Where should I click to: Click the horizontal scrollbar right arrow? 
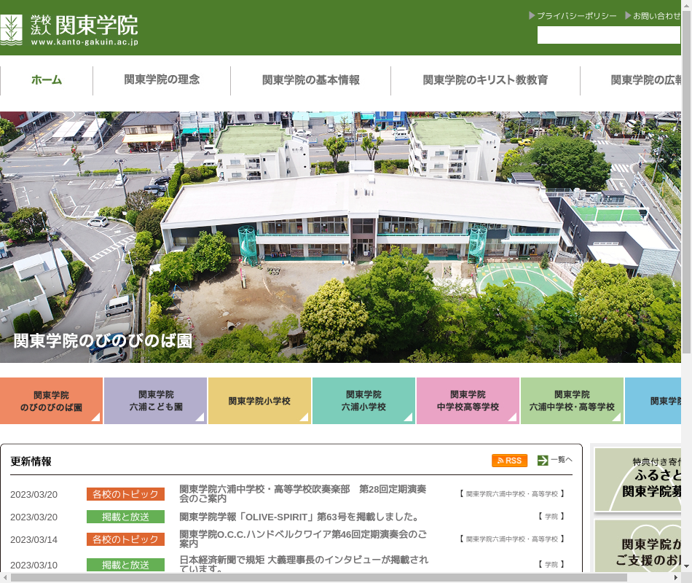[676, 578]
